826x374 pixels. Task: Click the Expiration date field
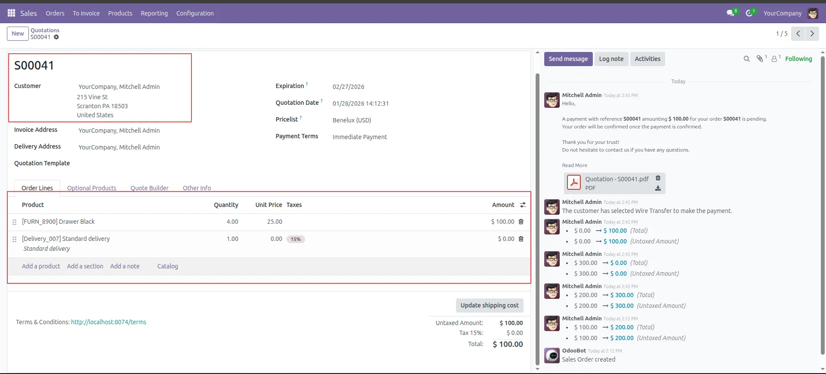click(348, 87)
